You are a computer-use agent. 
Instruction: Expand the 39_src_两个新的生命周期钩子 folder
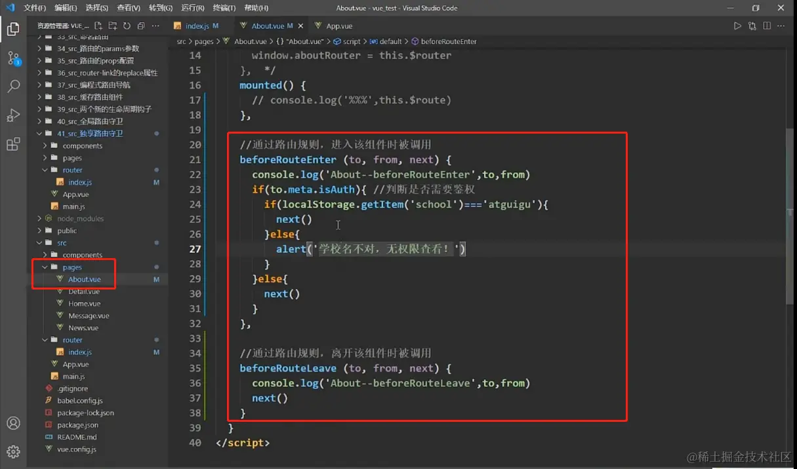click(103, 109)
